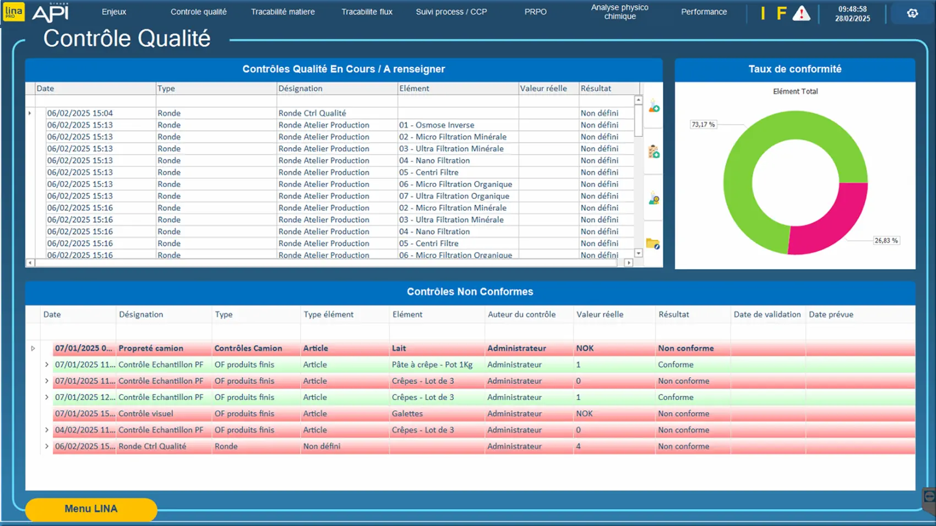Expand the 04/02/2025 Contrôle Echantillon PF row

[x=47, y=430]
